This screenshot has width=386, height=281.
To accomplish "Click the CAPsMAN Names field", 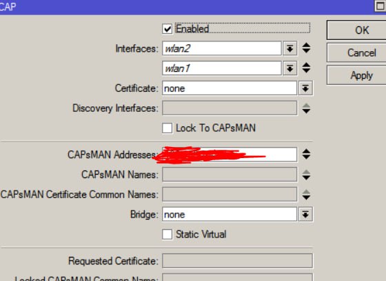I will (x=230, y=175).
